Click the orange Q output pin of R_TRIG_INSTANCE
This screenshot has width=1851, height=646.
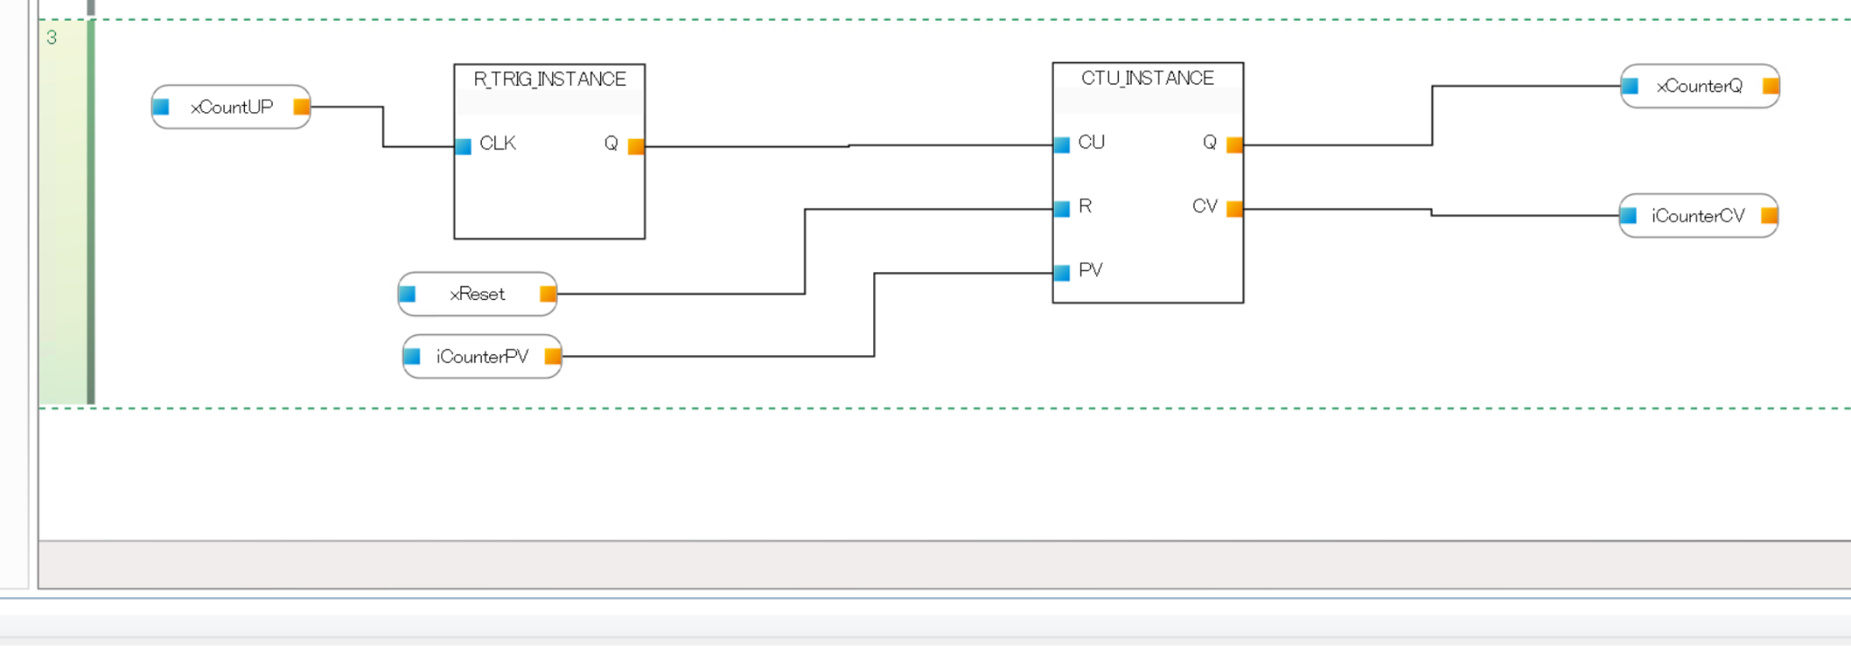pyautogui.click(x=636, y=146)
